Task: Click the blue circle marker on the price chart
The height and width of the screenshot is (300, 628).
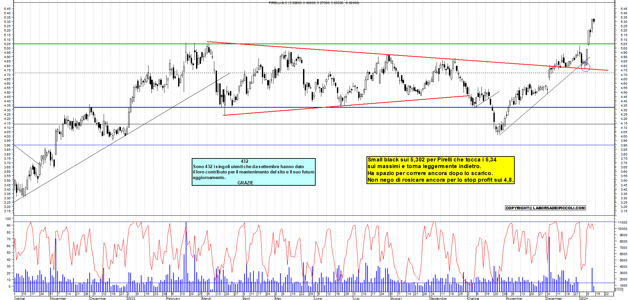Action: [585, 67]
